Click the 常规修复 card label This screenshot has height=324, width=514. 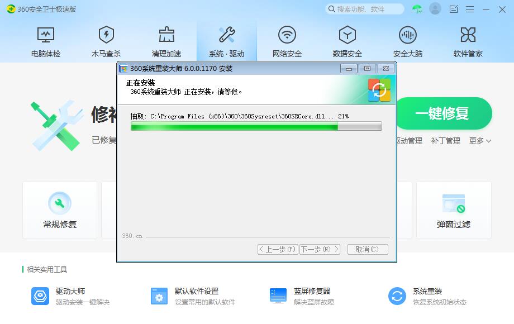(60, 225)
